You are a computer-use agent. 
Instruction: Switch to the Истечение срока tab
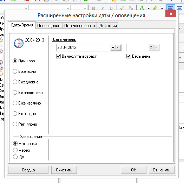80,26
